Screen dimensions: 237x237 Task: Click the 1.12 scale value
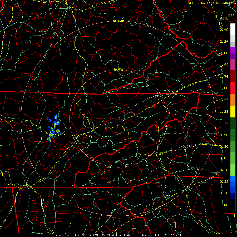tap(224, 123)
